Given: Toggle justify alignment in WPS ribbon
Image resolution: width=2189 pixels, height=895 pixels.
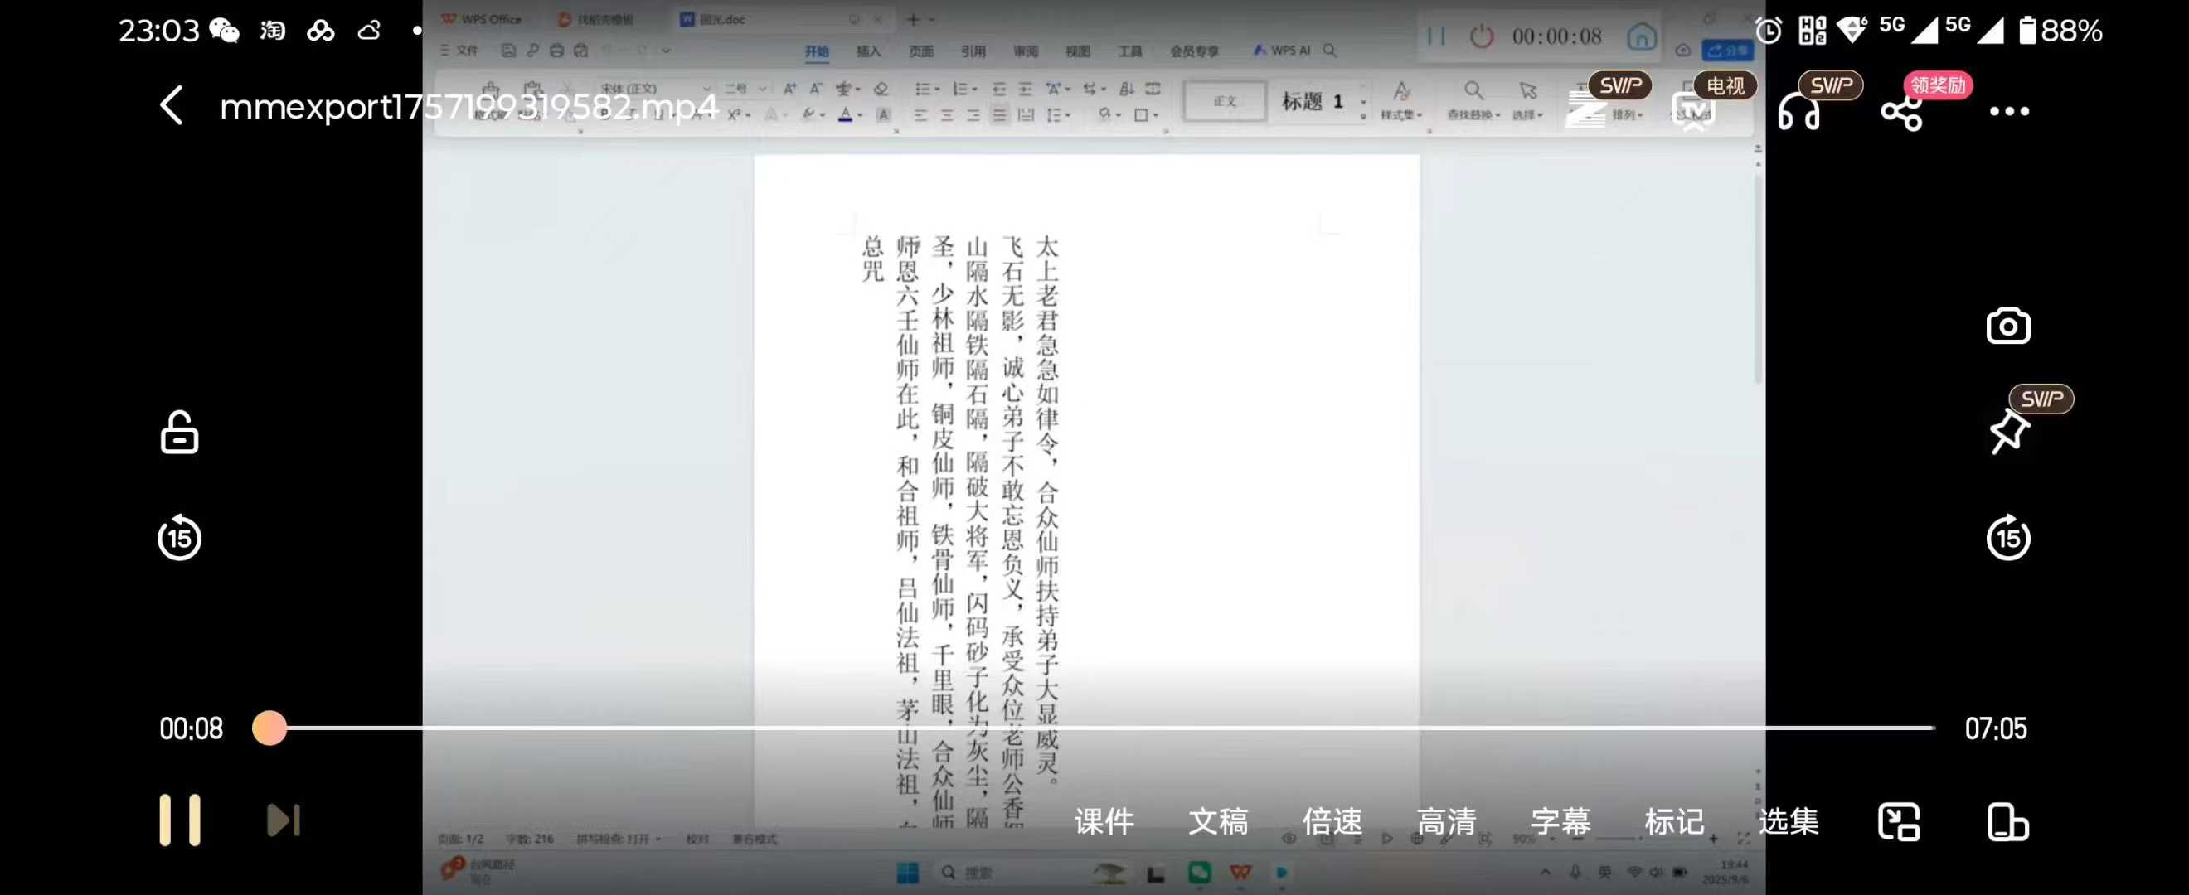Looking at the screenshot, I should tap(999, 114).
